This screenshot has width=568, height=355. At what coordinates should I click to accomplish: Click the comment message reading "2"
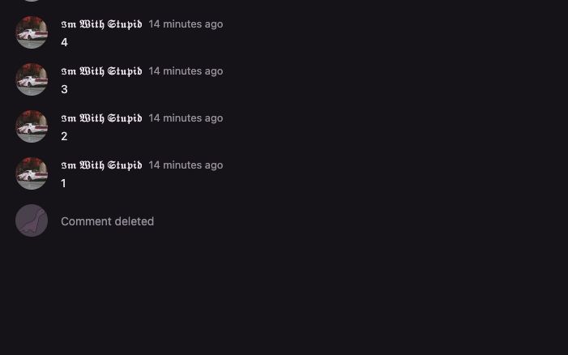[x=64, y=136]
